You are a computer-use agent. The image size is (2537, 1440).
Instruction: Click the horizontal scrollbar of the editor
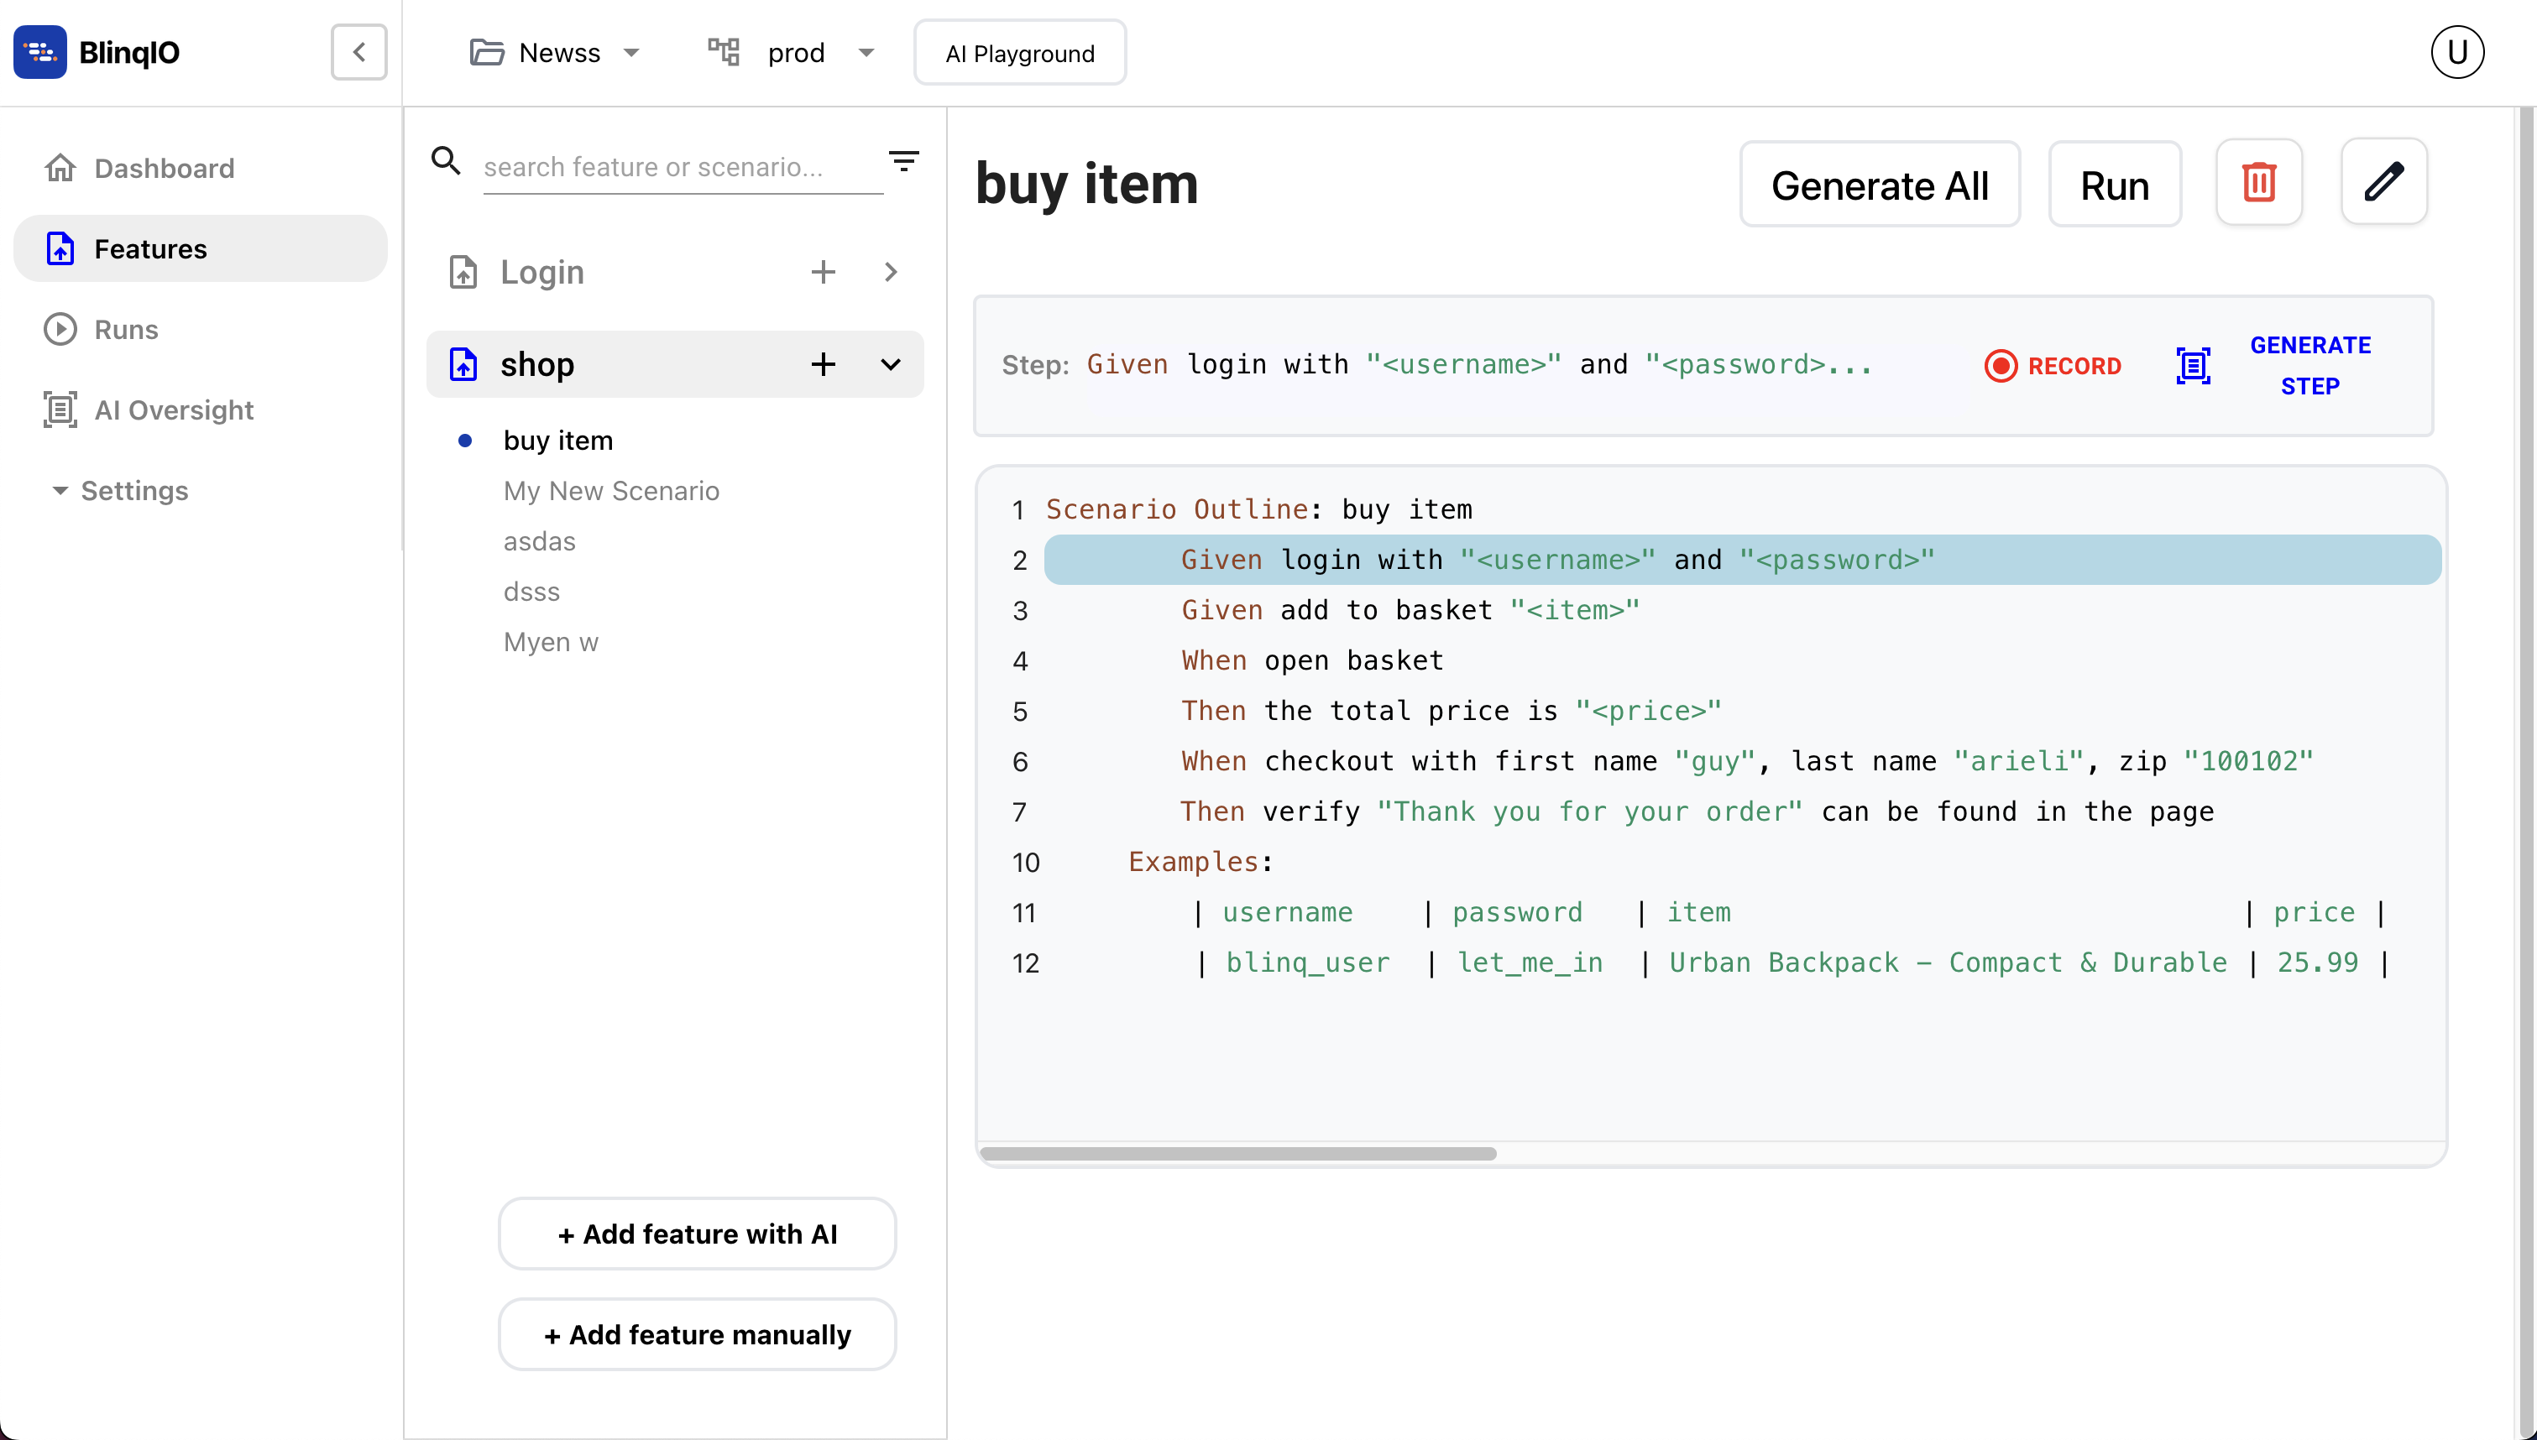(x=1237, y=1153)
